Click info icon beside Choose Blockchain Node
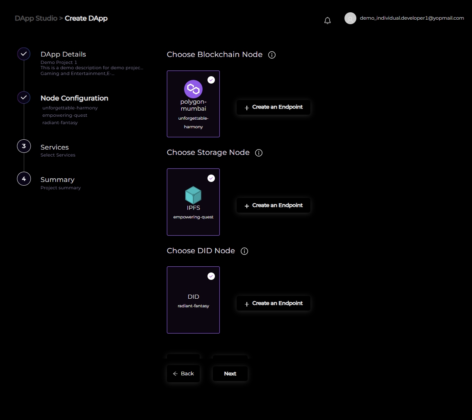 tap(271, 55)
